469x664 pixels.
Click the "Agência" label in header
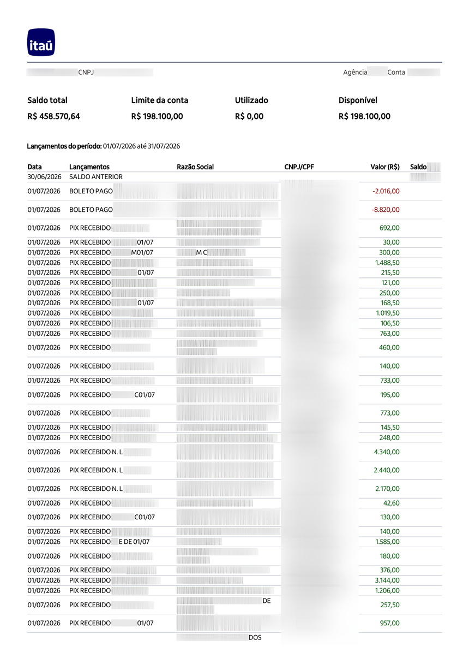355,72
